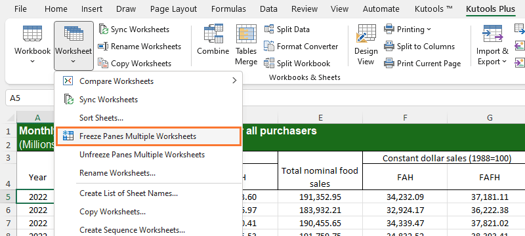The image size is (525, 236).
Task: Click Print Current Page
Action: (x=423, y=63)
